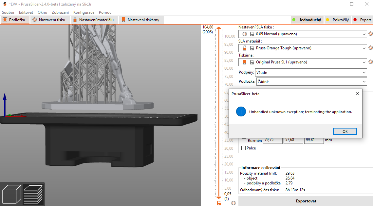373x206 pixels.
Task: Click used material value 29,63
Action: point(290,173)
